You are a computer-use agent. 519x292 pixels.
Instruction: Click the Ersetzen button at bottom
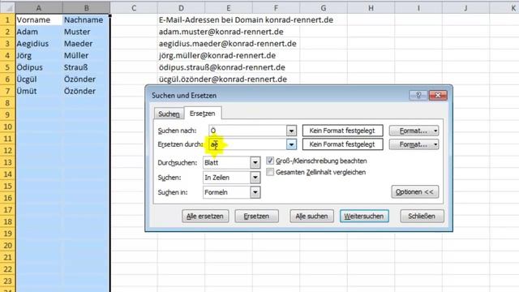[256, 217]
